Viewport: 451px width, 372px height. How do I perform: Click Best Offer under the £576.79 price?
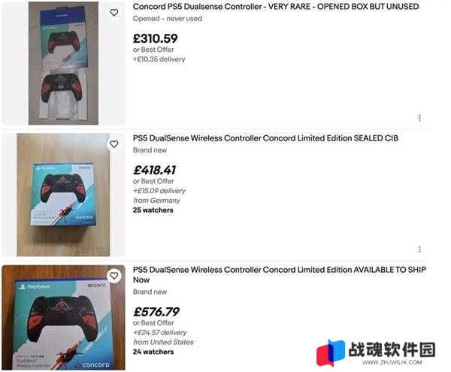[x=153, y=323]
